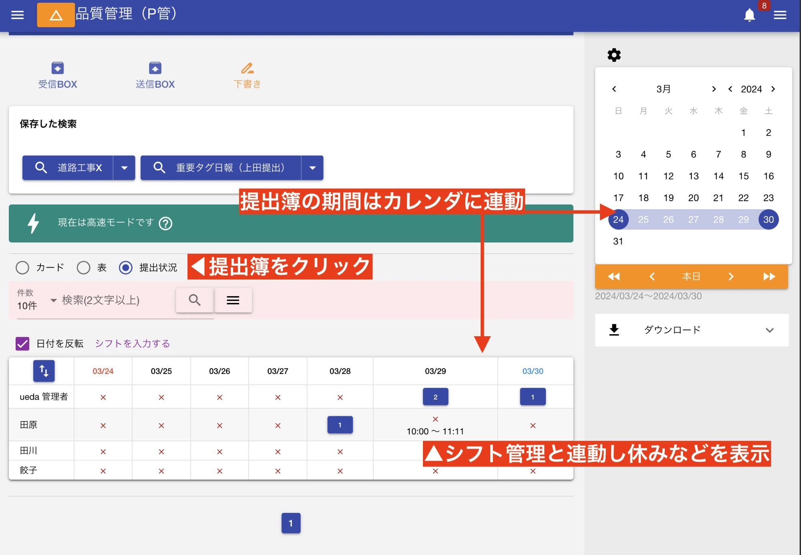Open the settings gear above the calendar
The height and width of the screenshot is (555, 801).
(614, 55)
